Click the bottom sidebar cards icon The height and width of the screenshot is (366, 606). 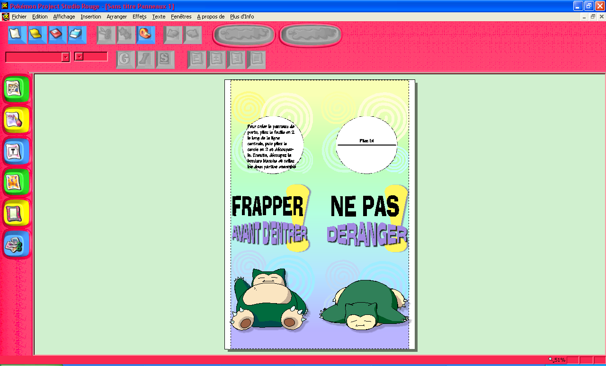point(16,244)
